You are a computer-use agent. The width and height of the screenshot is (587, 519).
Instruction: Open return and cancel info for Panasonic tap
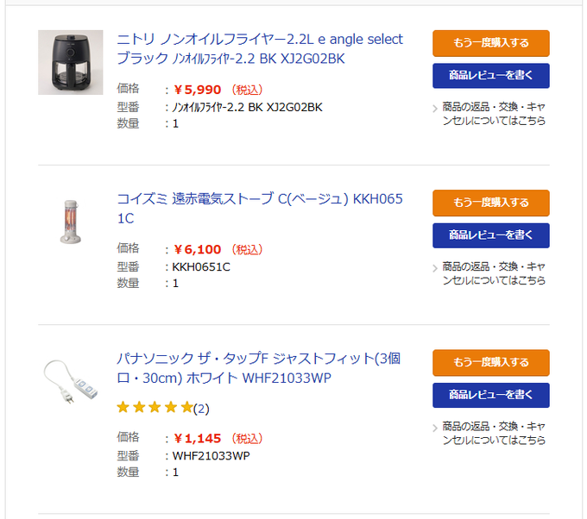click(494, 433)
